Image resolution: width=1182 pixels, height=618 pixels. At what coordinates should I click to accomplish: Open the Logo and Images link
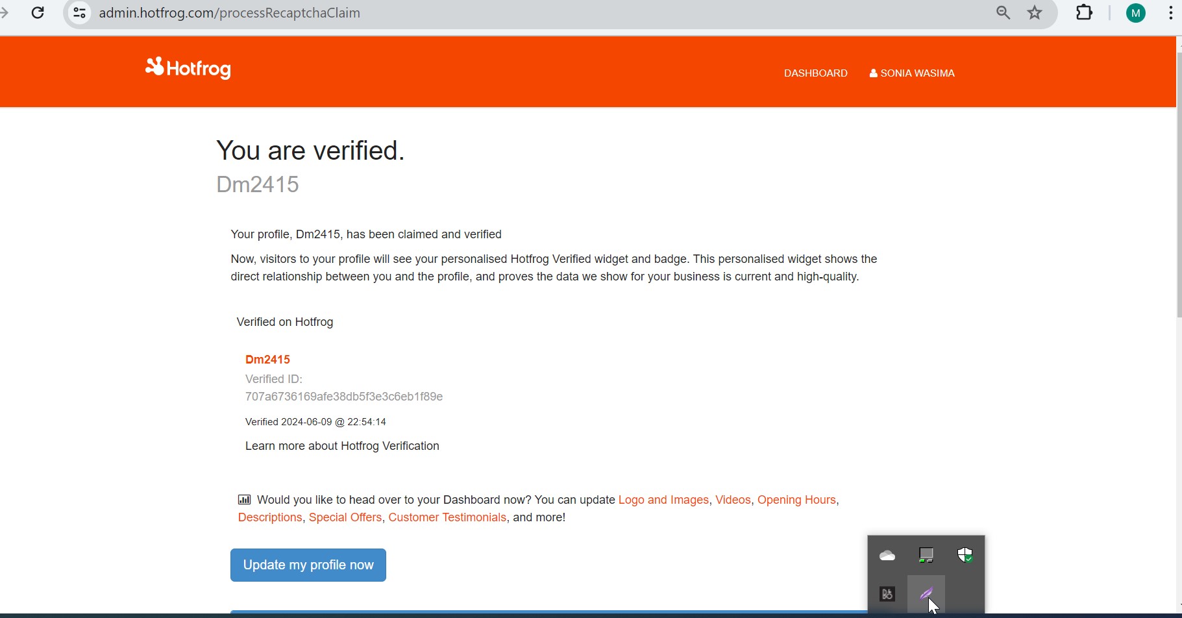coord(663,500)
